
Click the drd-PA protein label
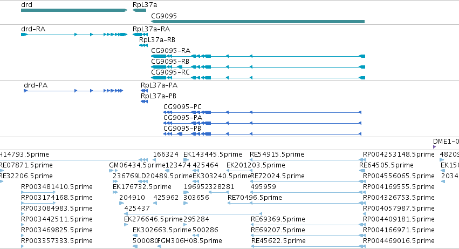pos(36,85)
